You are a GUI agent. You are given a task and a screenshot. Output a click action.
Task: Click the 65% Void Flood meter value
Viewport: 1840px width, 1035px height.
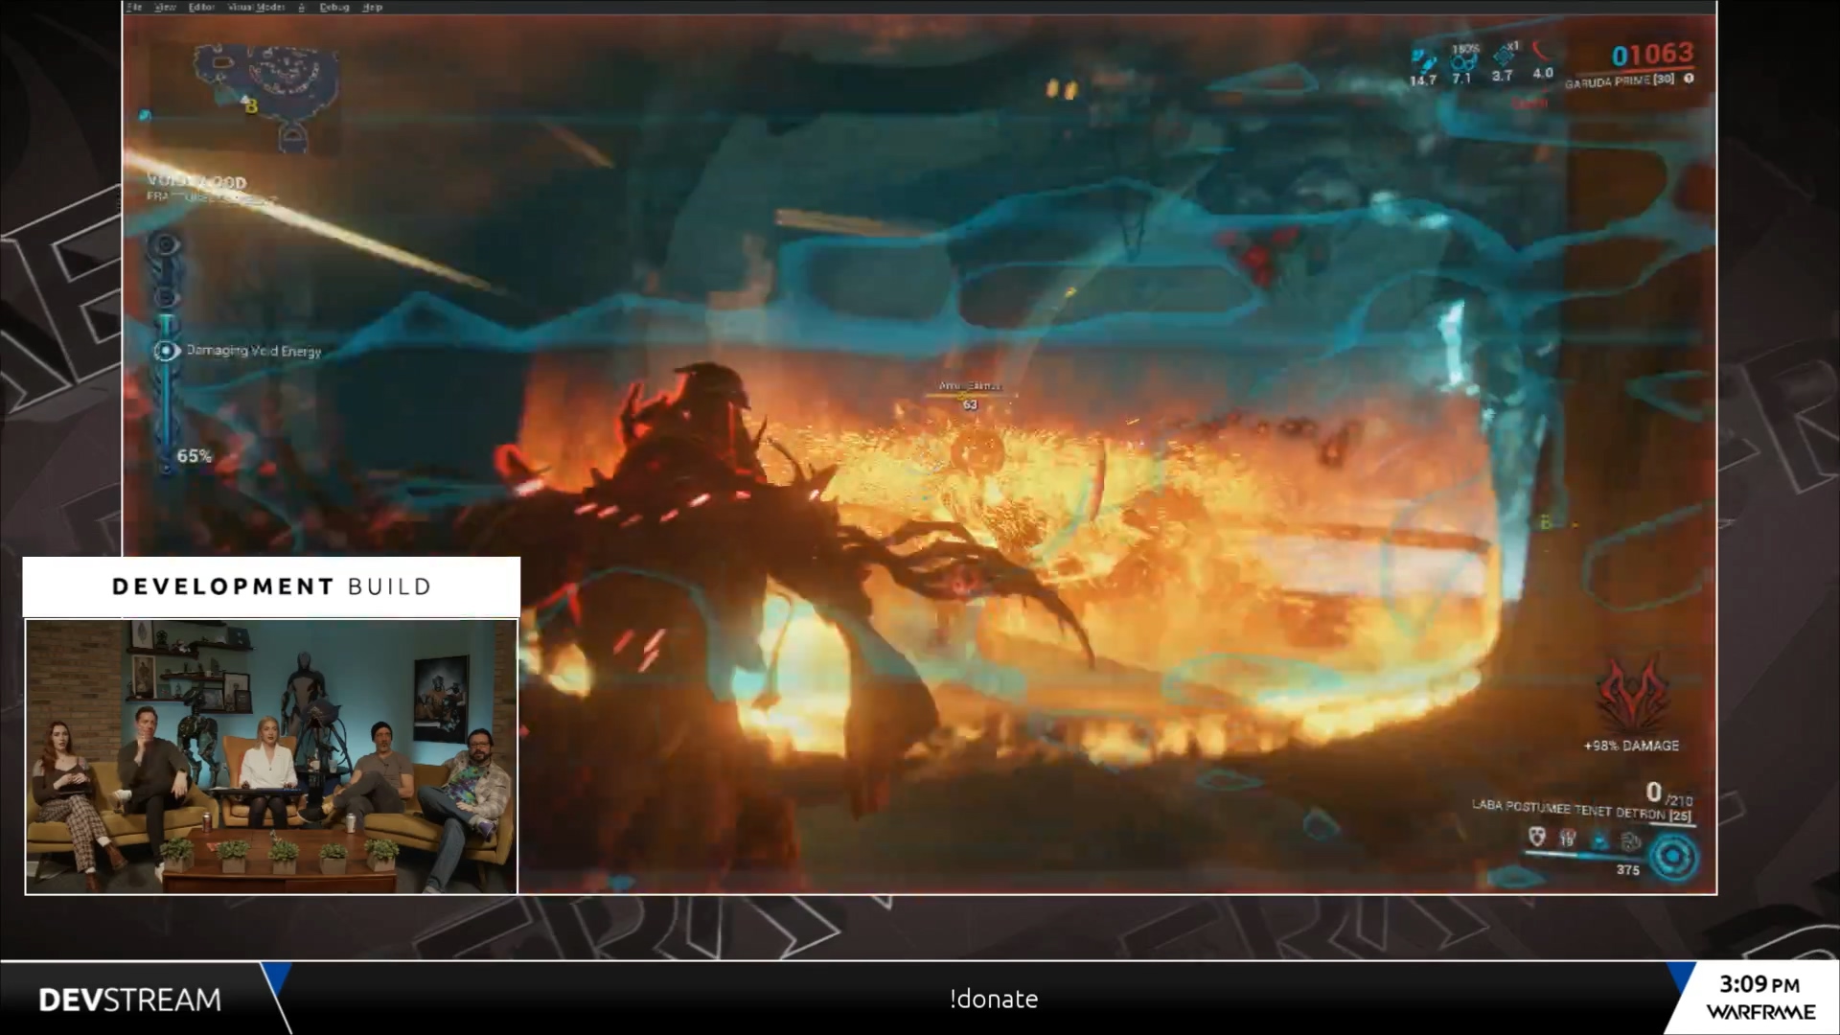pos(195,456)
